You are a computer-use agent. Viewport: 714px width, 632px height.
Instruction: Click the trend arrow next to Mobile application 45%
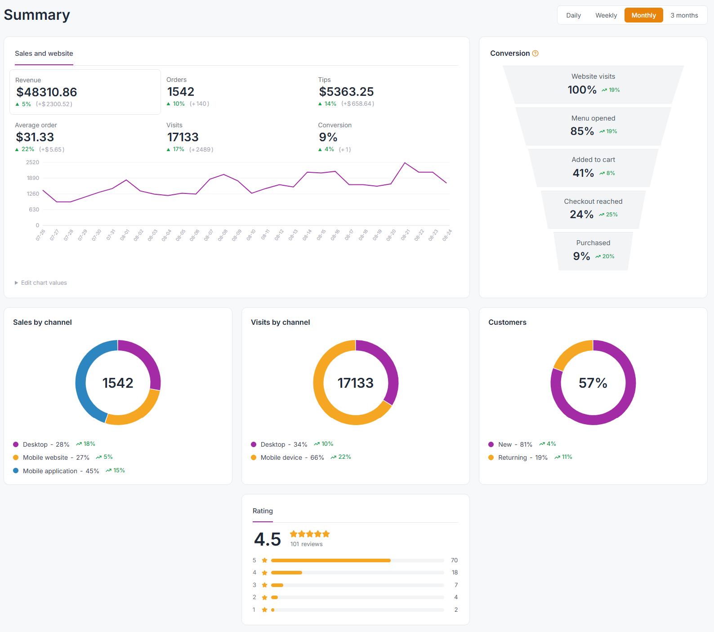[x=108, y=471]
